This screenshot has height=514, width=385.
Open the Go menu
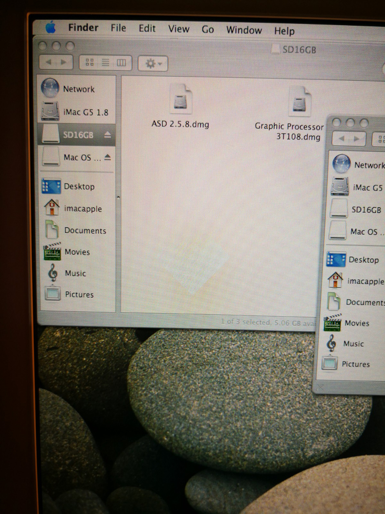pos(208,29)
